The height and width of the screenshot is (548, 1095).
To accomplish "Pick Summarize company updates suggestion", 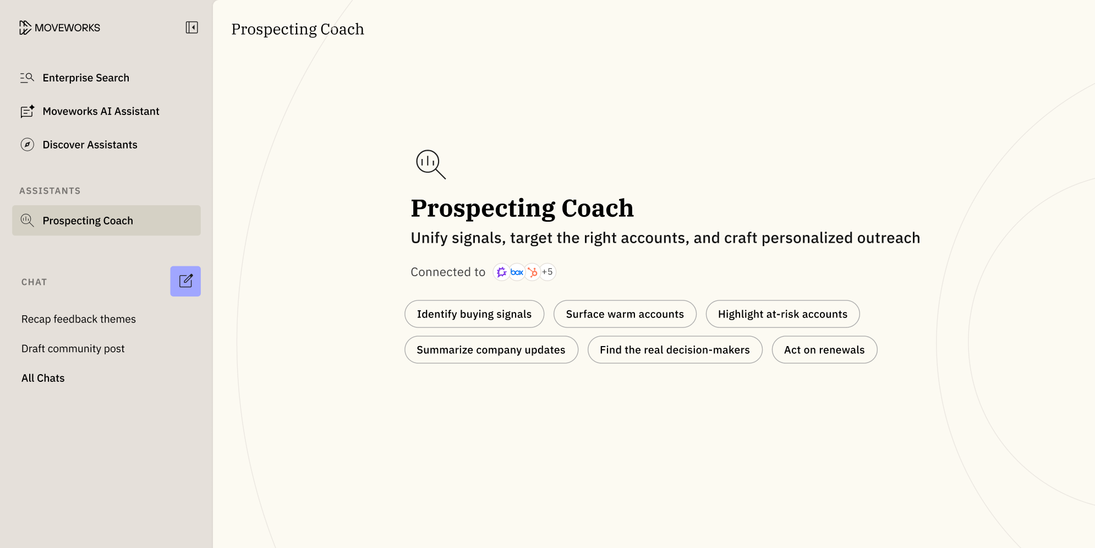I will coord(491,350).
